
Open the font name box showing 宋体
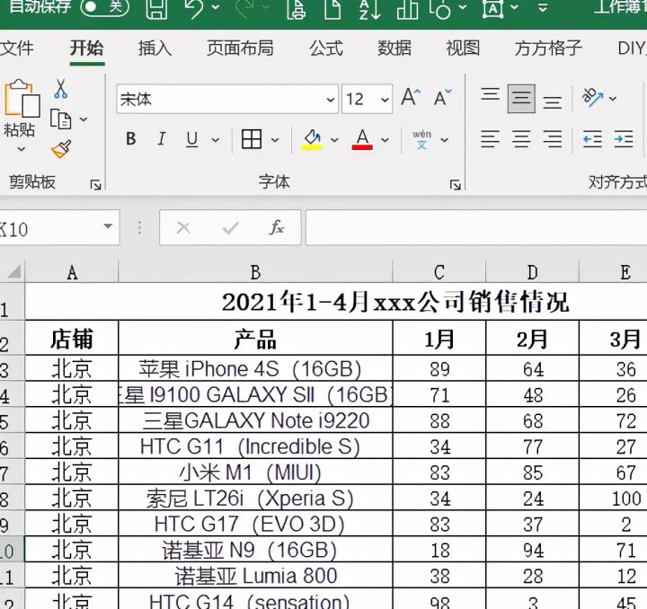227,99
